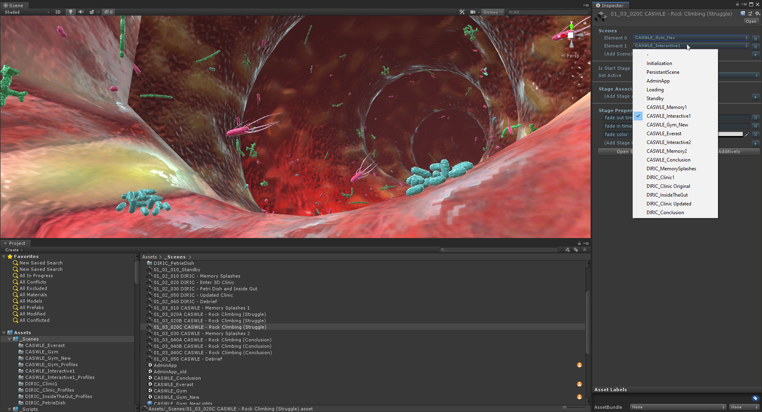Image resolution: width=762 pixels, height=412 pixels.
Task: Toggle the scene gizmo rotation lock
Action: (585, 23)
